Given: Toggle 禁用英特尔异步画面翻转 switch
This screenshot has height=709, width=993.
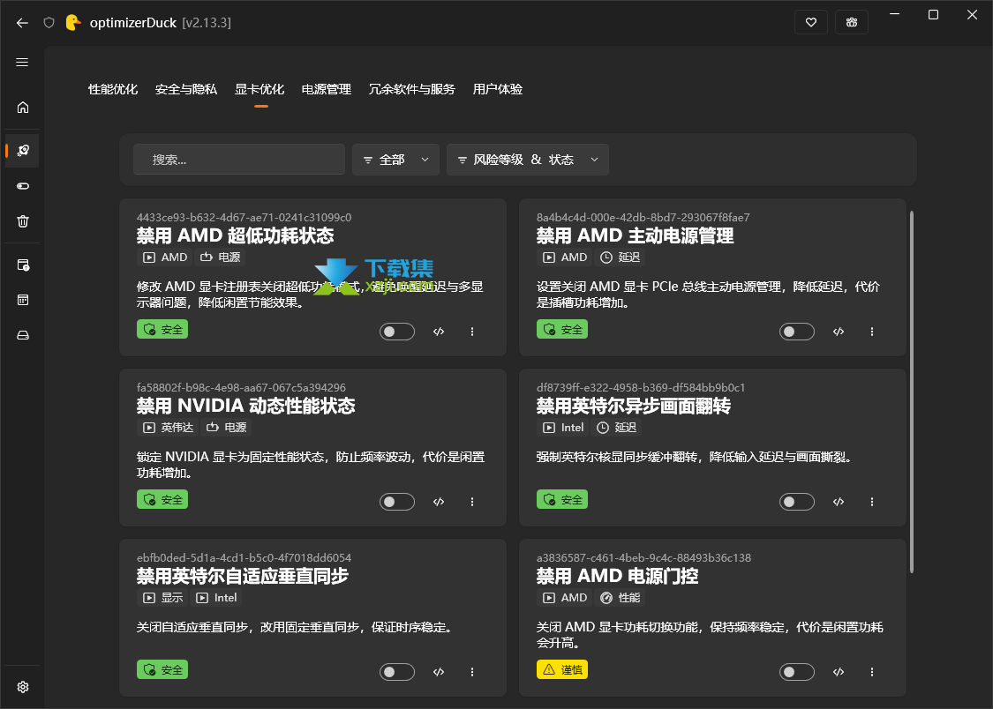Looking at the screenshot, I should tap(797, 502).
